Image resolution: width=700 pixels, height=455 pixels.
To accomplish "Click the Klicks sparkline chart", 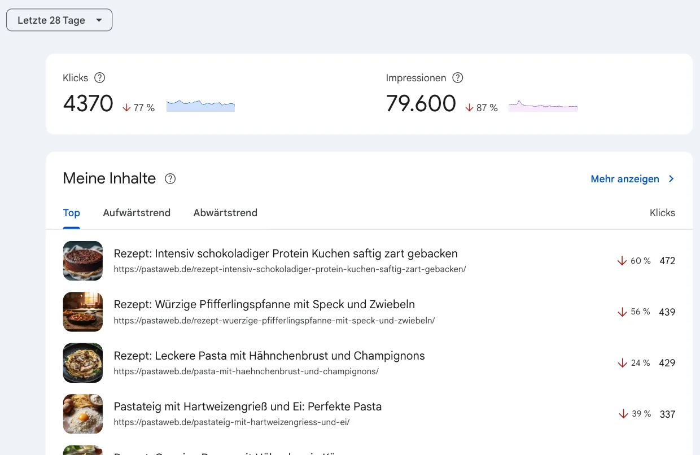I will tap(200, 106).
